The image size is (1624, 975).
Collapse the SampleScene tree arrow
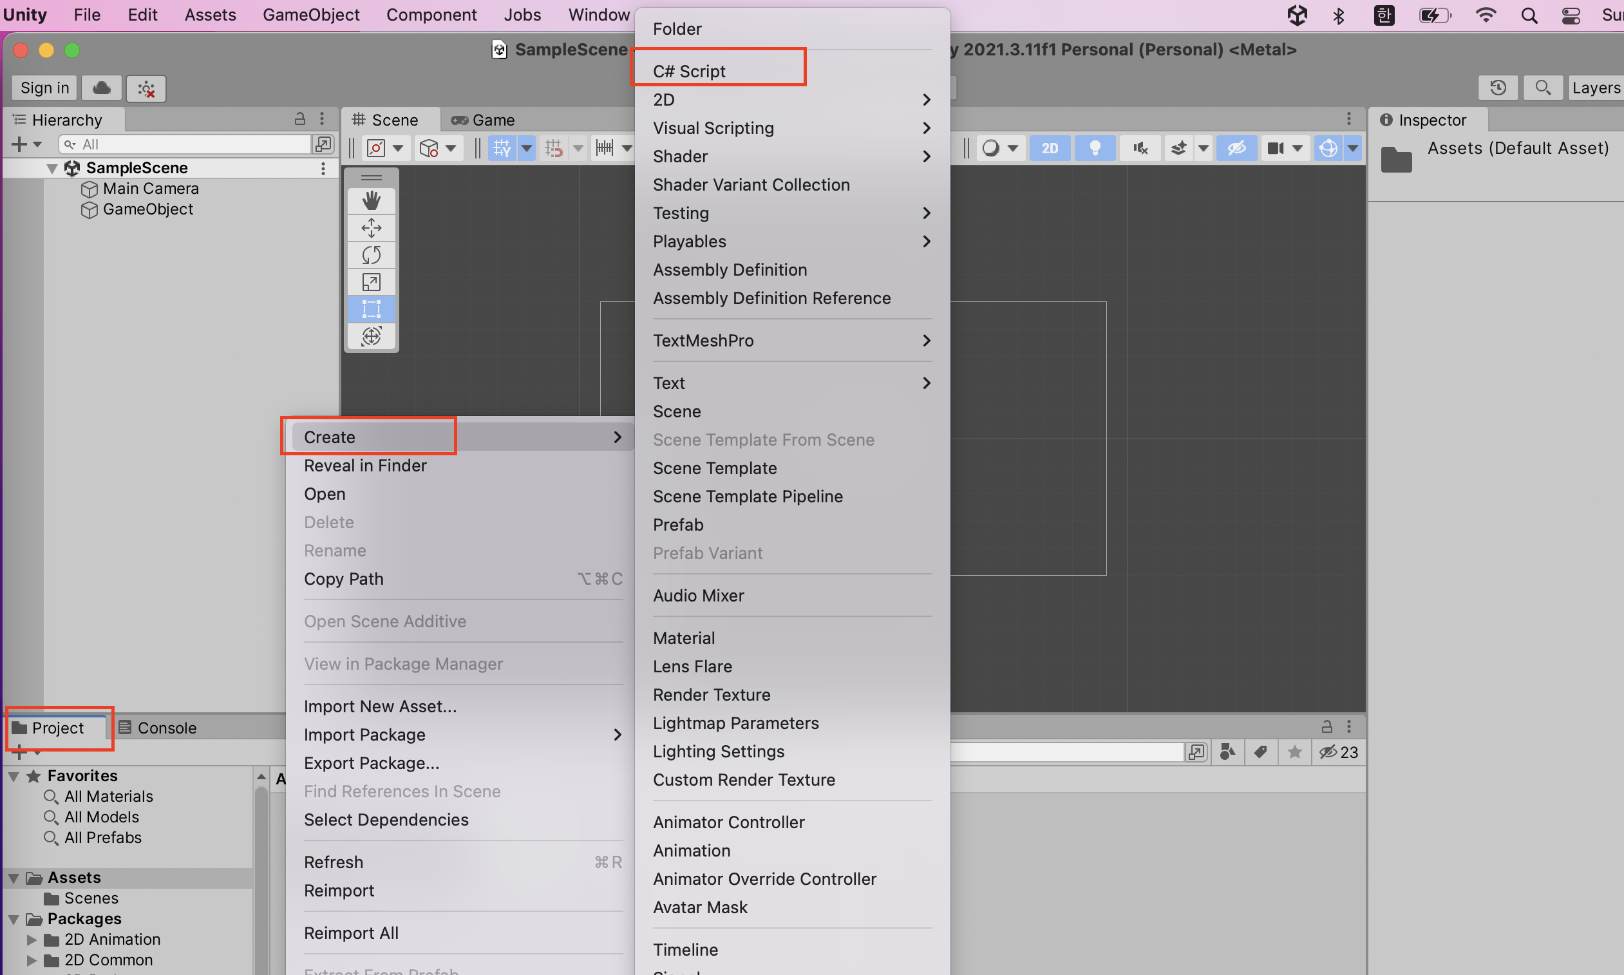pos(52,168)
